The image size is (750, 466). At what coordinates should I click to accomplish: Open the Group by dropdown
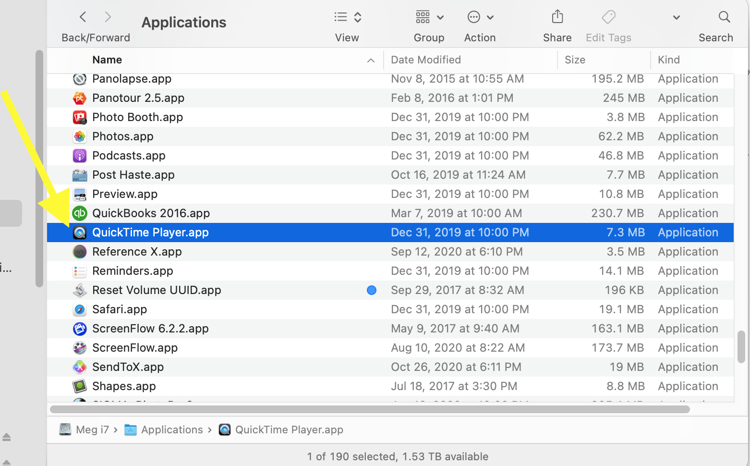tap(429, 17)
